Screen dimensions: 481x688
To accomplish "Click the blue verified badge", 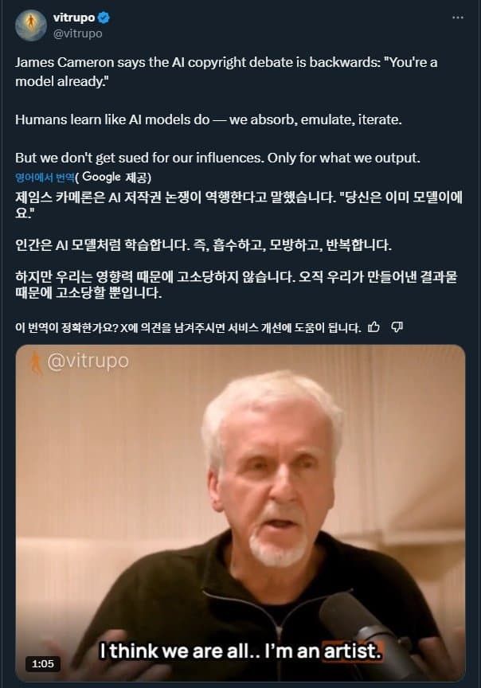I will [x=104, y=18].
